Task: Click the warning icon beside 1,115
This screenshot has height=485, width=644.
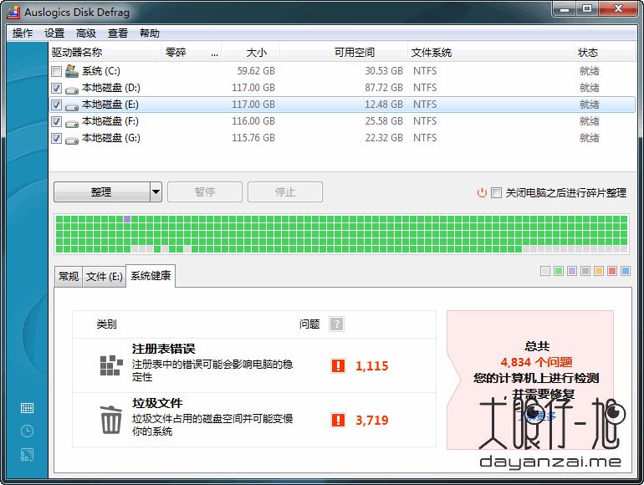Action: [x=338, y=365]
